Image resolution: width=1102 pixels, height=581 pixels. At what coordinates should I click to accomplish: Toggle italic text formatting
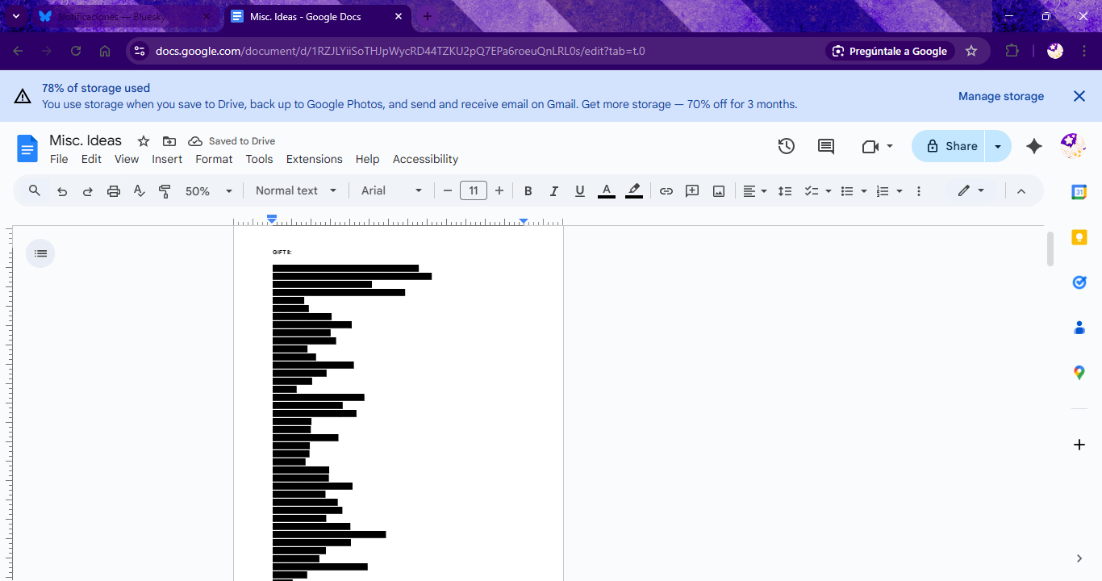click(x=554, y=191)
